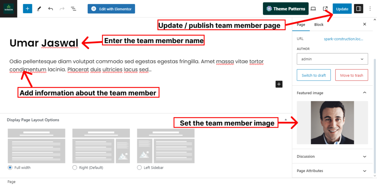Image resolution: width=377 pixels, height=185 pixels.
Task: Click the featured image thumbnail
Action: (332, 122)
